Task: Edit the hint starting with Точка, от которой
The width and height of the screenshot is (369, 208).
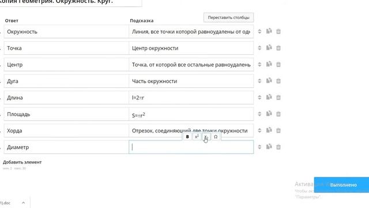Action: 191,65
